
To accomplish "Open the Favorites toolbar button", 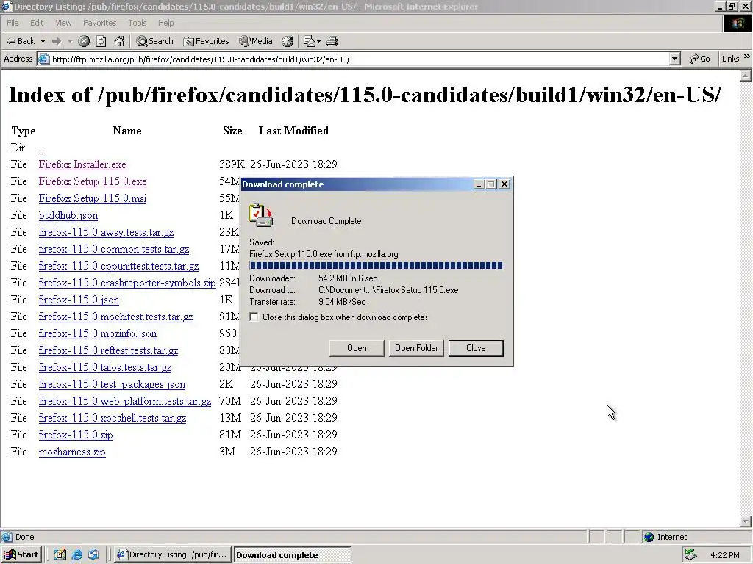I will click(x=206, y=41).
